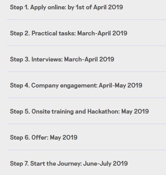Click the word 'Hackathon' in Step 5
The image size is (166, 175).
tap(104, 111)
